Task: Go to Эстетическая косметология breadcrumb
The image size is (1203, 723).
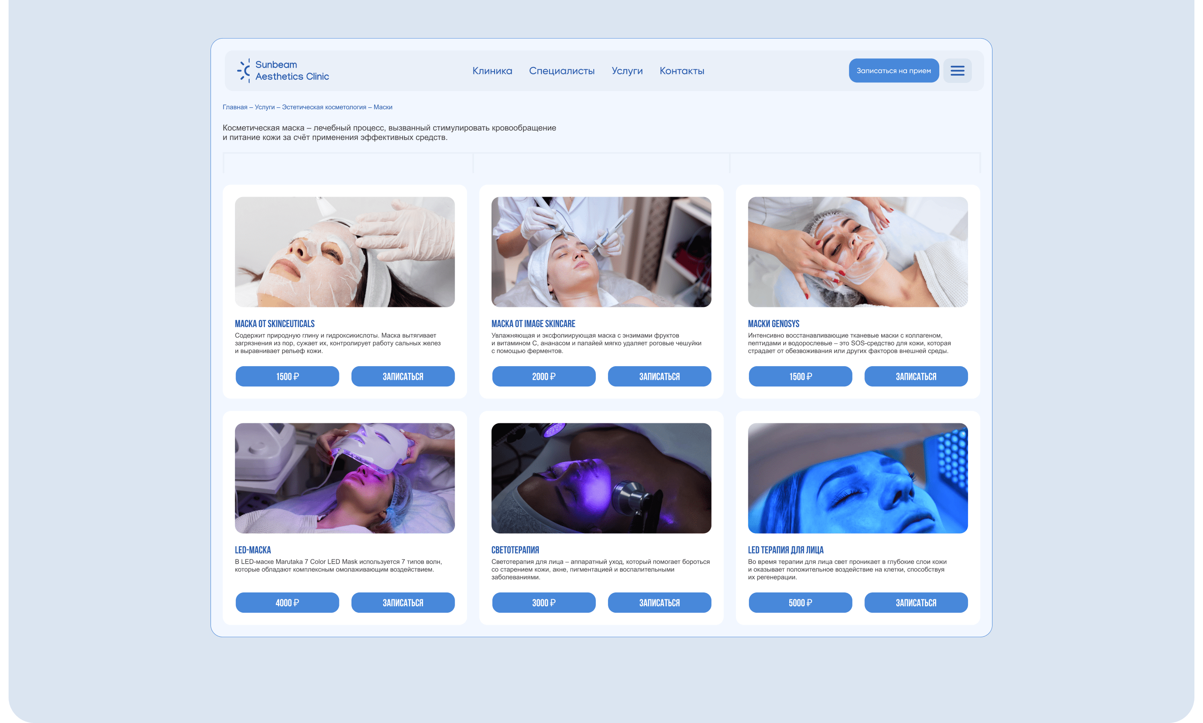Action: [x=324, y=107]
